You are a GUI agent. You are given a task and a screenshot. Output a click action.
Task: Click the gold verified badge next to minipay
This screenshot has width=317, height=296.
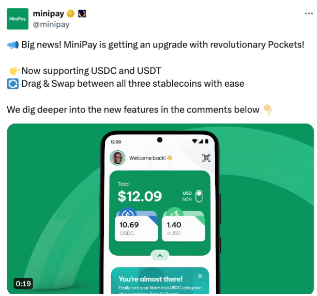click(x=70, y=13)
